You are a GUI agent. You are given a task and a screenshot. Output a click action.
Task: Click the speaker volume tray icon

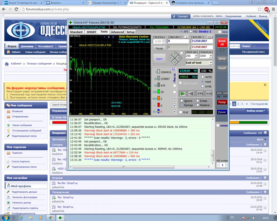pyautogui.click(x=254, y=218)
